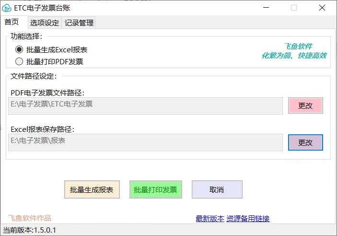Screen dimensions: 337x236
Task: Switch to the 首页 tab
Action: pos(12,22)
